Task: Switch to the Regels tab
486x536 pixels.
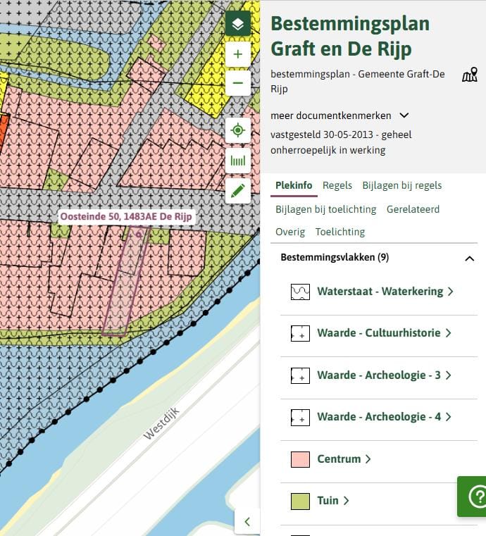Action: coord(337,185)
